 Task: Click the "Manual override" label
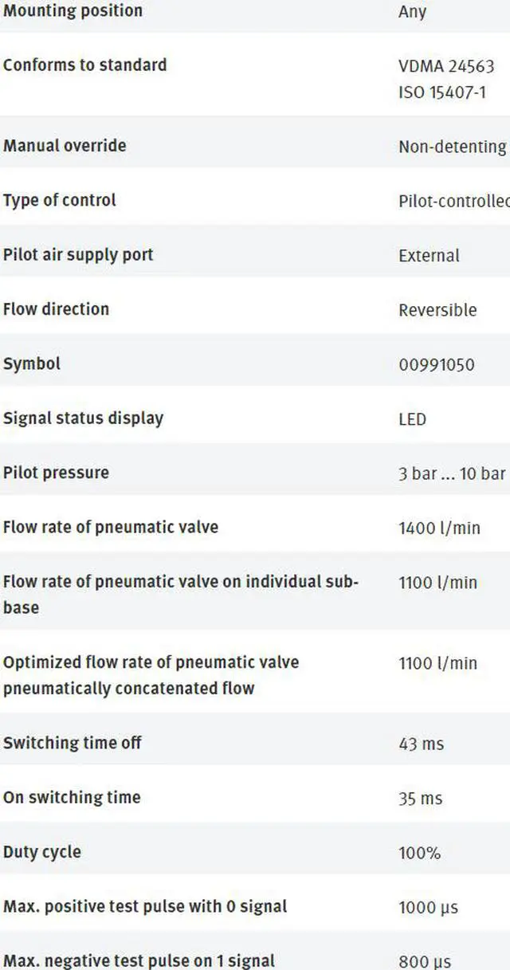click(x=65, y=146)
